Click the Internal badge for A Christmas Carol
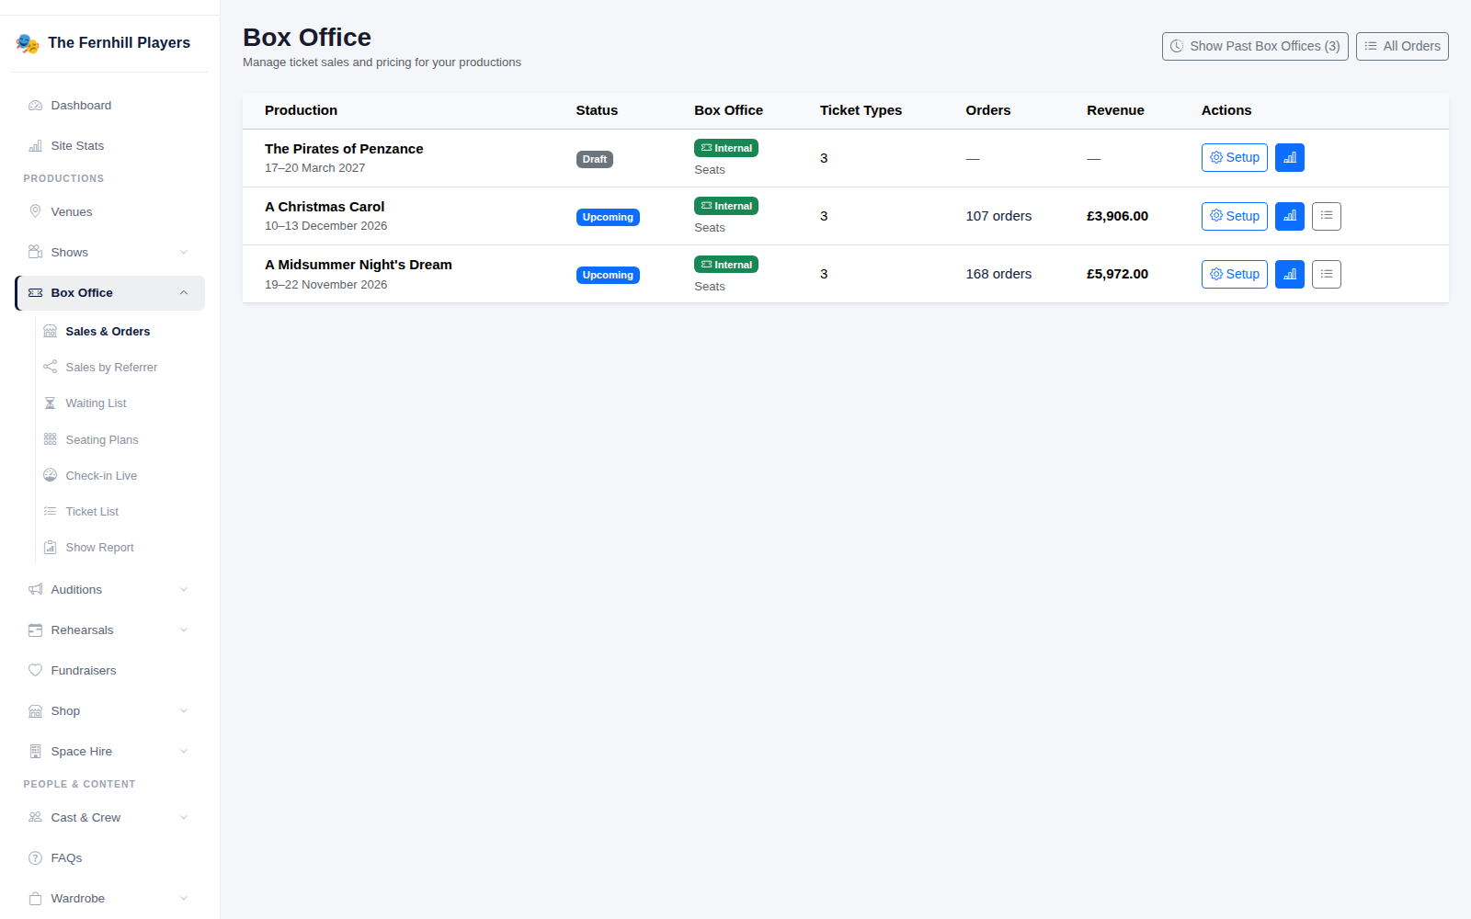 coord(726,206)
